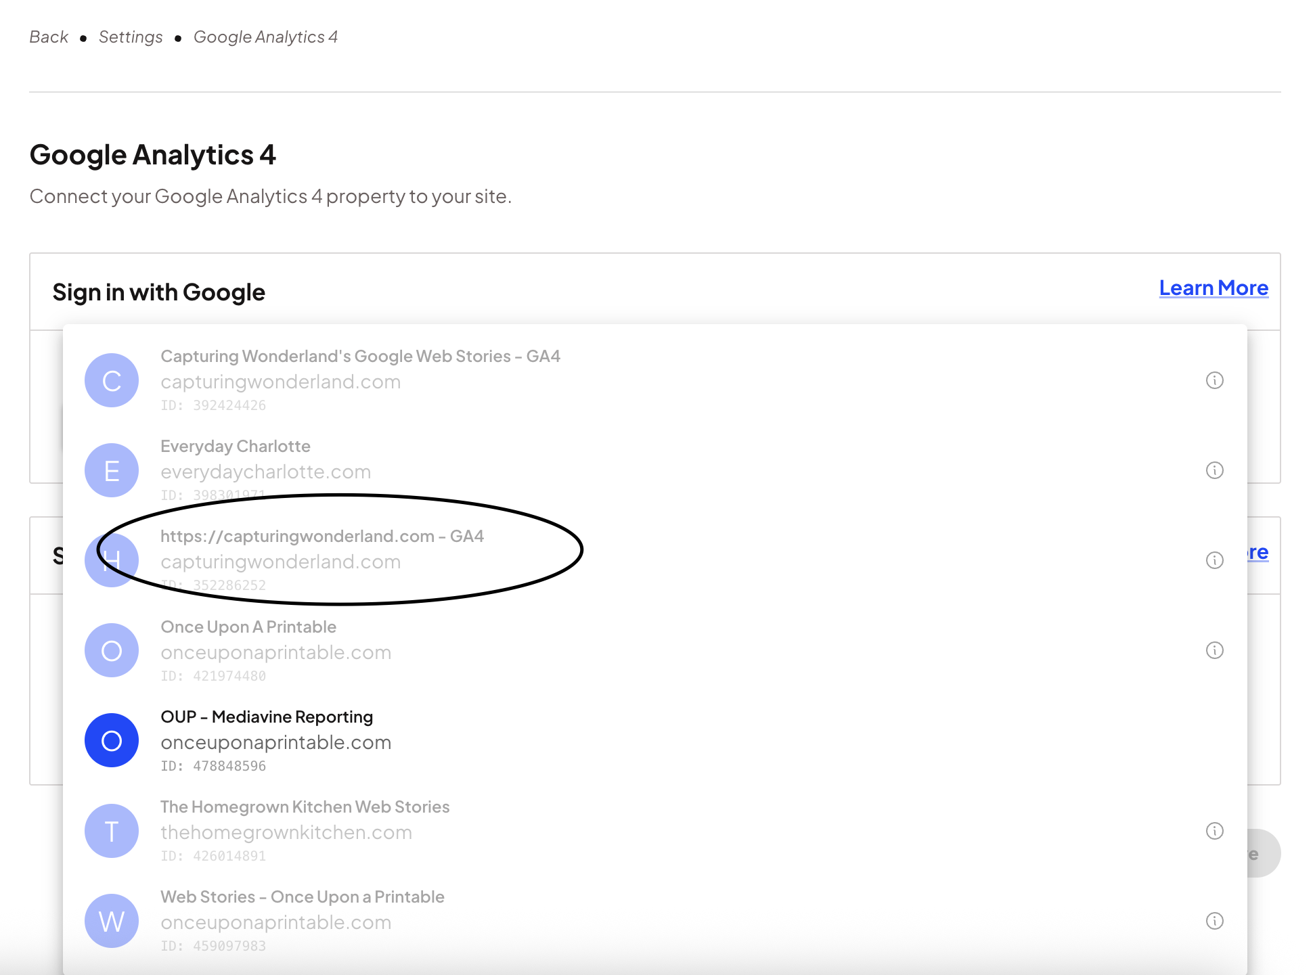Click the dark blue O avatar for OUP

coord(112,740)
